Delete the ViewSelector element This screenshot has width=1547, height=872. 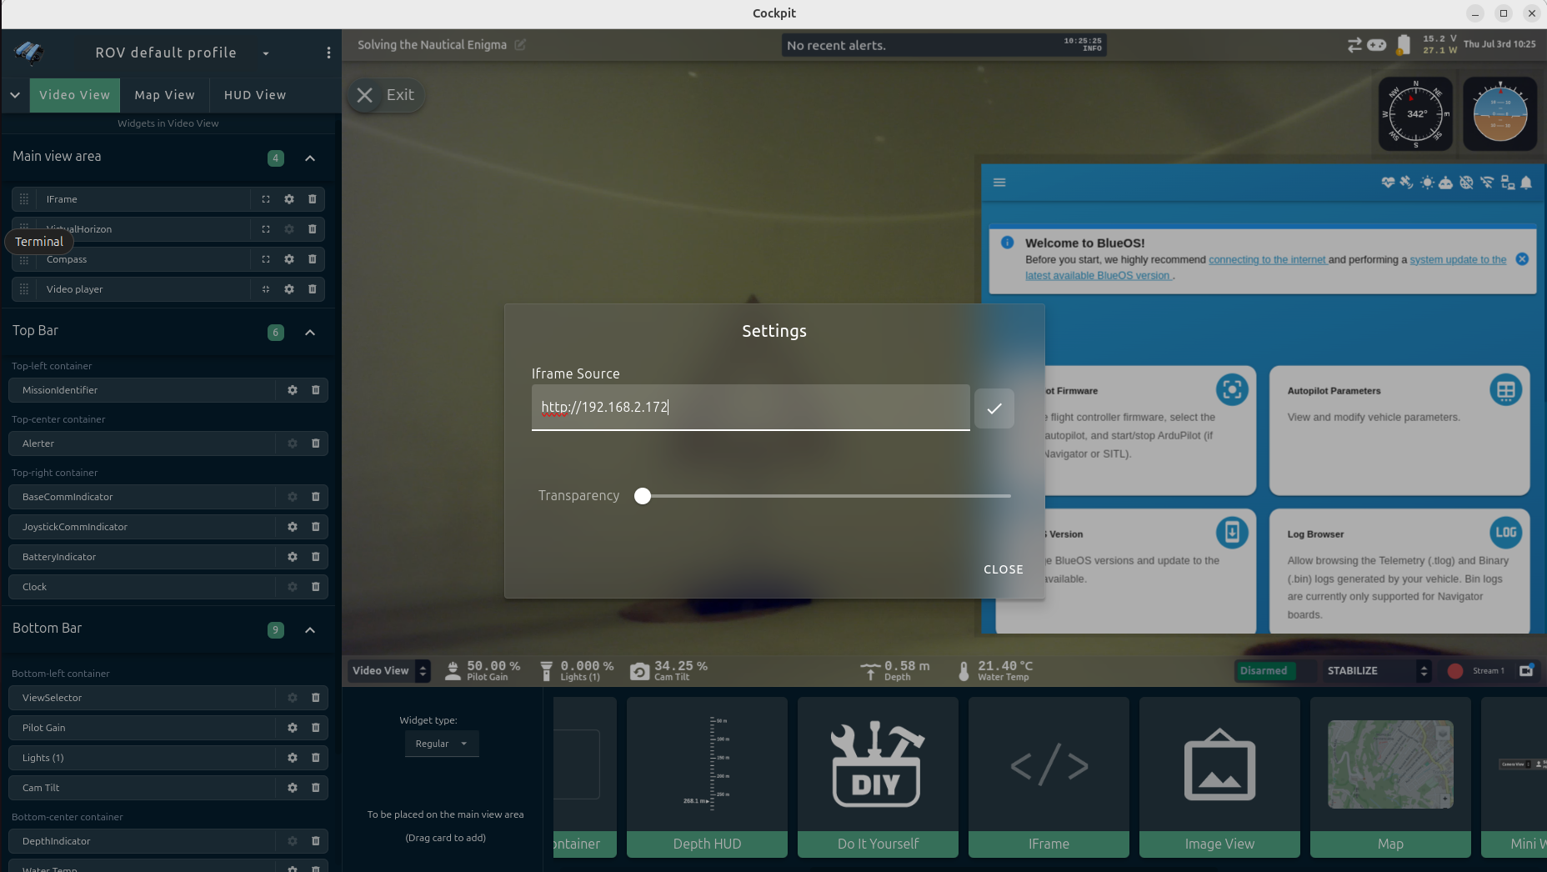[316, 698]
